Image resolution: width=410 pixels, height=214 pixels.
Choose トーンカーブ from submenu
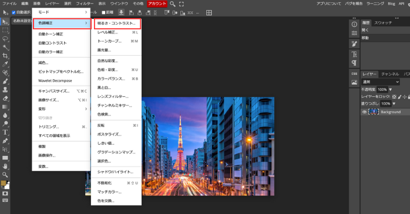[116, 41]
